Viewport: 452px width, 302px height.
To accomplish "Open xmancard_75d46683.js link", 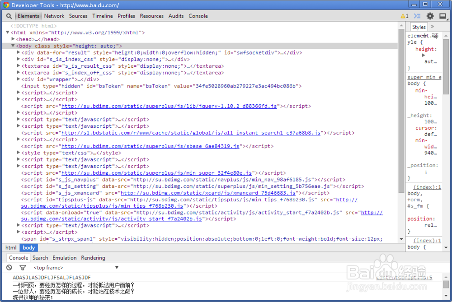I will click(x=208, y=193).
